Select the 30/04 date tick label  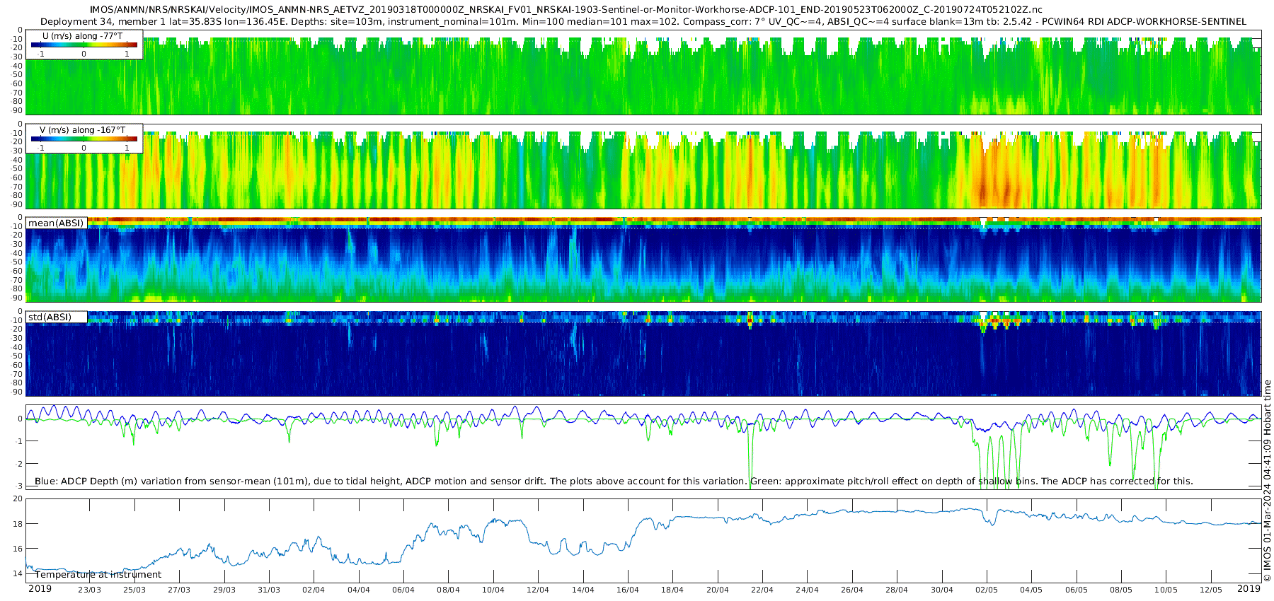(942, 590)
